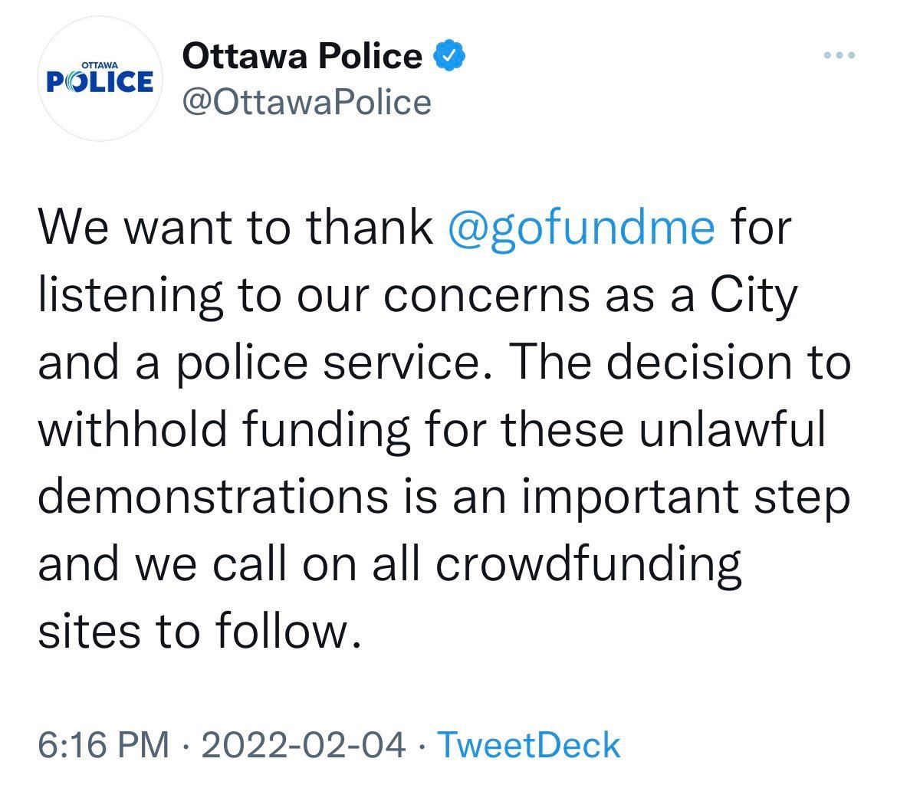This screenshot has height=788, width=897.
Task: Click the 2022-02-04 date
Action: point(303,745)
